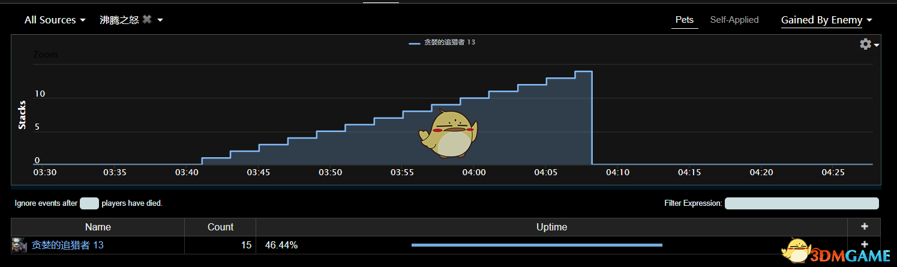Click the yellow bird mascot on the chart

[448, 133]
